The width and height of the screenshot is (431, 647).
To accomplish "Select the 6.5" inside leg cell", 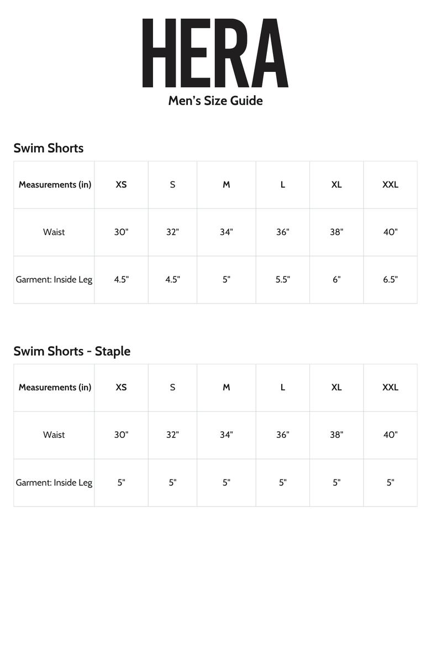I will point(390,279).
